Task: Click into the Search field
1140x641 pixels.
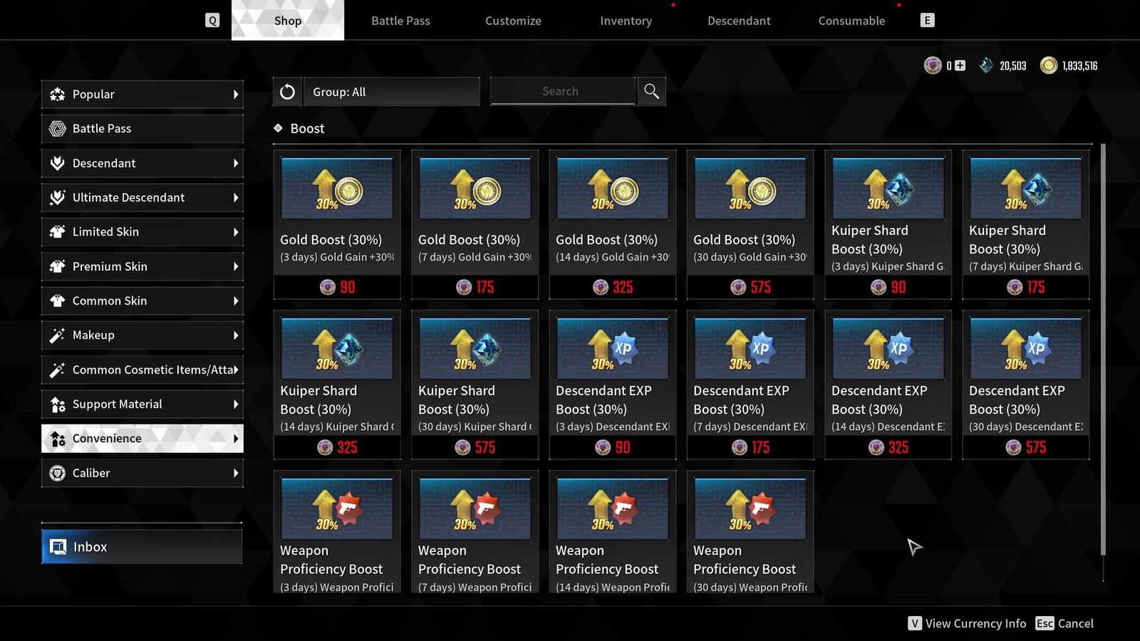Action: tap(562, 91)
